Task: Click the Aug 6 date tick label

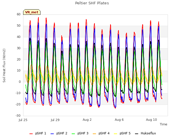Action: [119, 120]
